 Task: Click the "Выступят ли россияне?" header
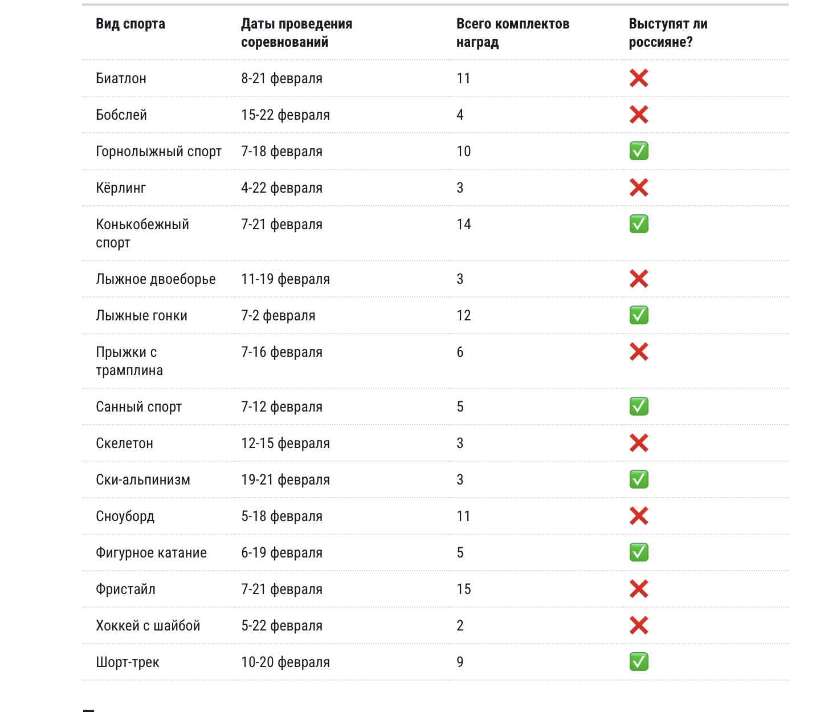point(668,32)
